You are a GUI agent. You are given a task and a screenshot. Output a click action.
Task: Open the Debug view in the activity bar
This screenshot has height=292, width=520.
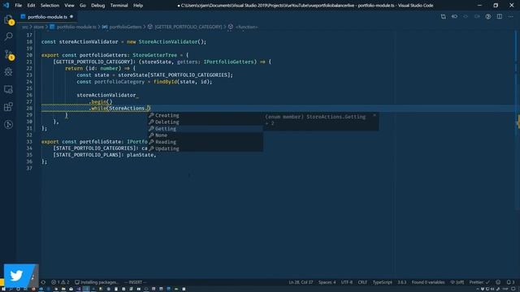(9, 71)
